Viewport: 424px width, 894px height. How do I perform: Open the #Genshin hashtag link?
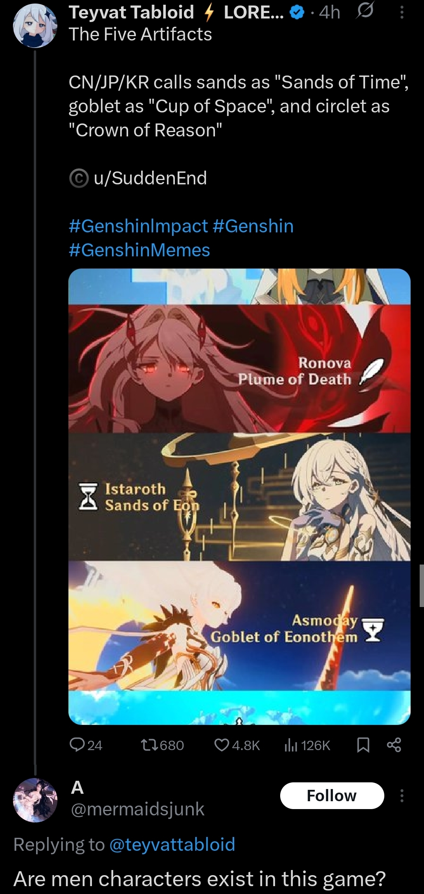tap(253, 226)
